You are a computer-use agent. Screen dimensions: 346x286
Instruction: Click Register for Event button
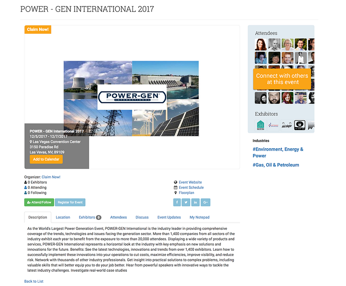(70, 203)
